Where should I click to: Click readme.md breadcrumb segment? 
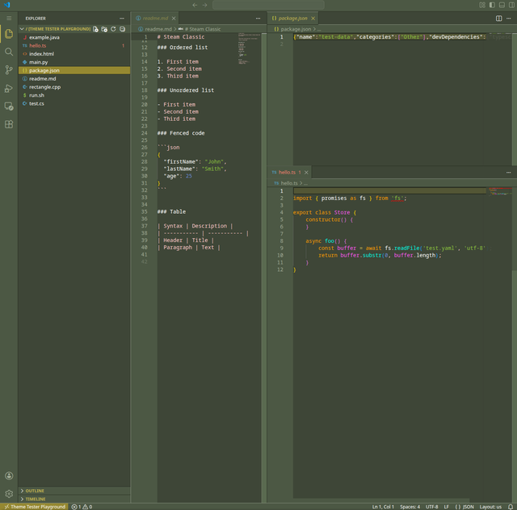coord(155,29)
